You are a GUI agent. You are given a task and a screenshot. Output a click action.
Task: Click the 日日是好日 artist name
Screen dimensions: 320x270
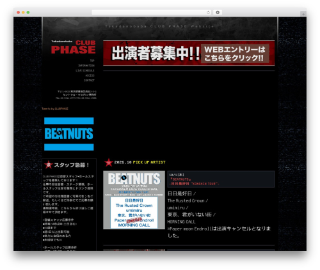(x=180, y=193)
